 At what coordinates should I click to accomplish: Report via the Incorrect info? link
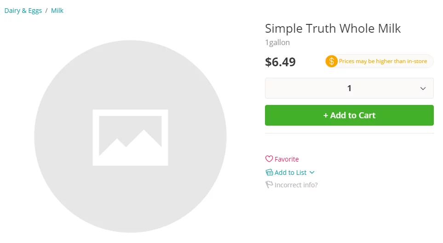(x=296, y=185)
